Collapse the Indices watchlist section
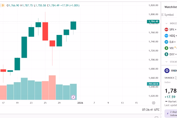 (166, 23)
